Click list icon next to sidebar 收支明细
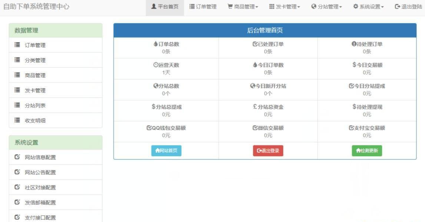The height and width of the screenshot is (222, 425). [17, 120]
